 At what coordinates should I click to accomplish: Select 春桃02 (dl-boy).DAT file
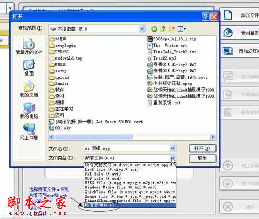tap(172, 71)
